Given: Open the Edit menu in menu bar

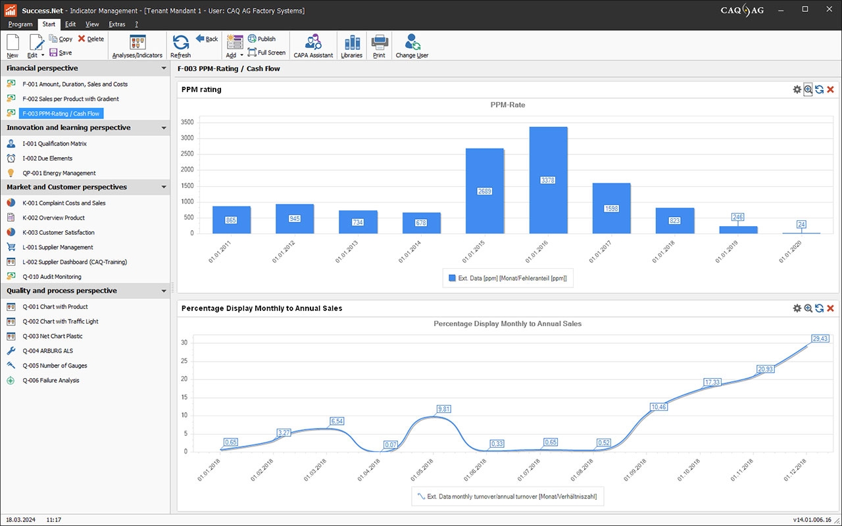Looking at the screenshot, I should (70, 24).
